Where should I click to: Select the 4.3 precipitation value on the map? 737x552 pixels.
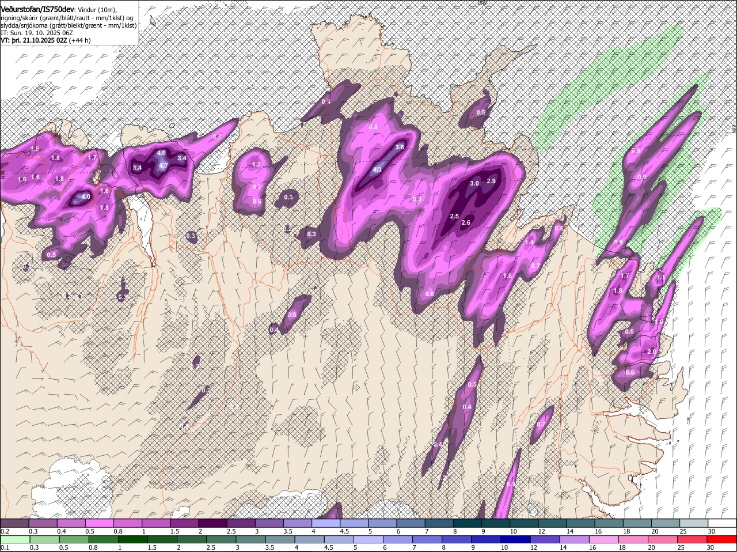click(378, 170)
